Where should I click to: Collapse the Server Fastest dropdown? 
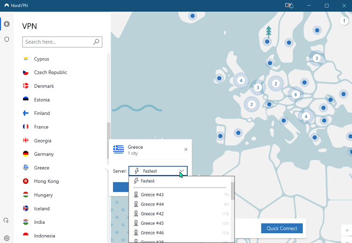[182, 171]
